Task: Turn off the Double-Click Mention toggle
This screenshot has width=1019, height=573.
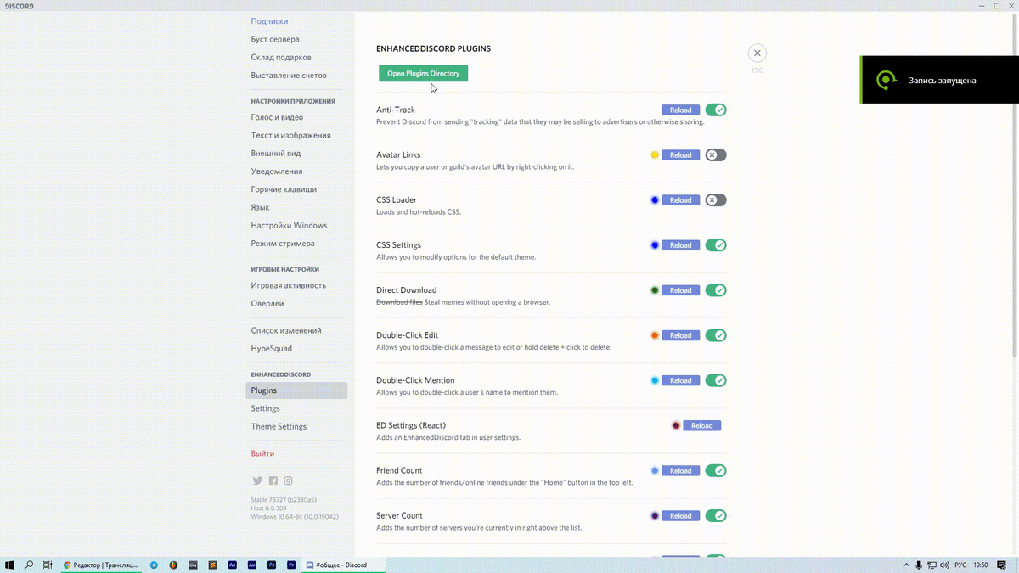Action: pos(716,380)
